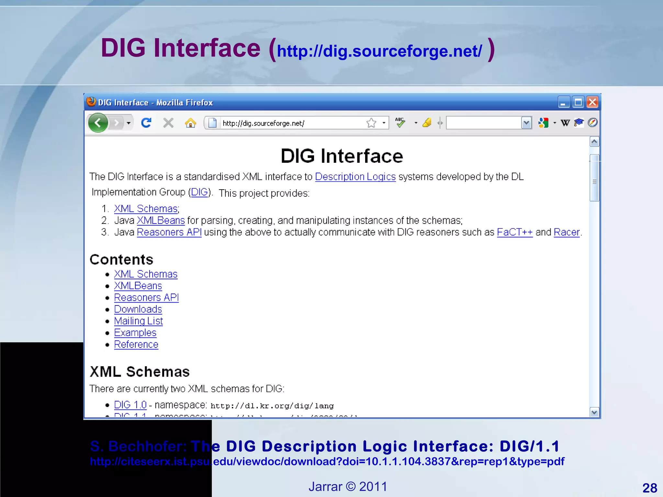Click the 'Contents' heading text
This screenshot has height=497, width=663.
(121, 260)
